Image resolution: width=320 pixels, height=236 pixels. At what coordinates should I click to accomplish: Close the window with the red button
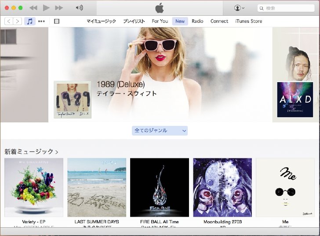(7, 8)
